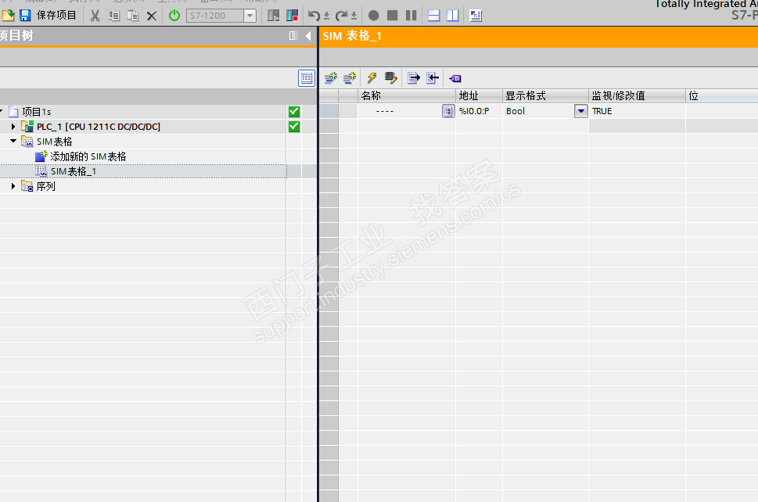Click the lightning bolt modify-now icon
This screenshot has width=758, height=502.
372,77
